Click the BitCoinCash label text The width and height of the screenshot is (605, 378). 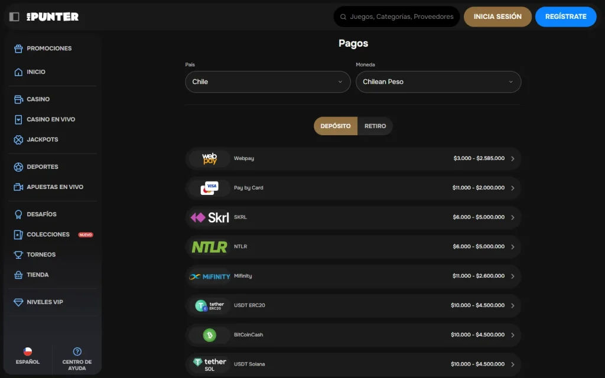249,335
